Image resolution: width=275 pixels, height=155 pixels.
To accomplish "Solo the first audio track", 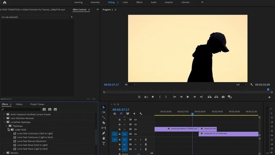I will 141,139.
